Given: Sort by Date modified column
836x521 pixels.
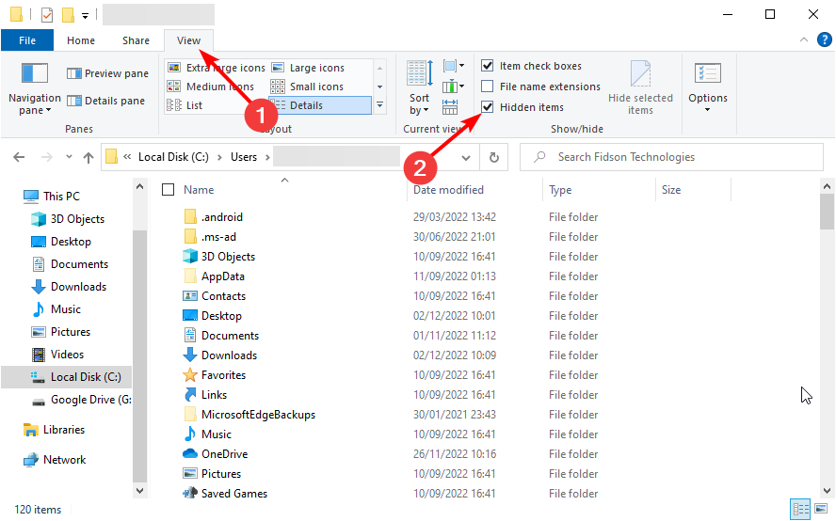Looking at the screenshot, I should click(448, 190).
